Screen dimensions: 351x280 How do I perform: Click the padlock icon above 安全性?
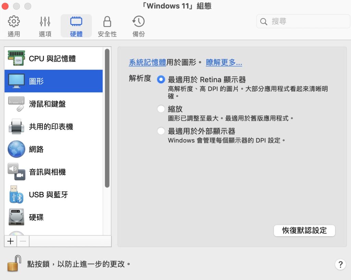click(107, 22)
